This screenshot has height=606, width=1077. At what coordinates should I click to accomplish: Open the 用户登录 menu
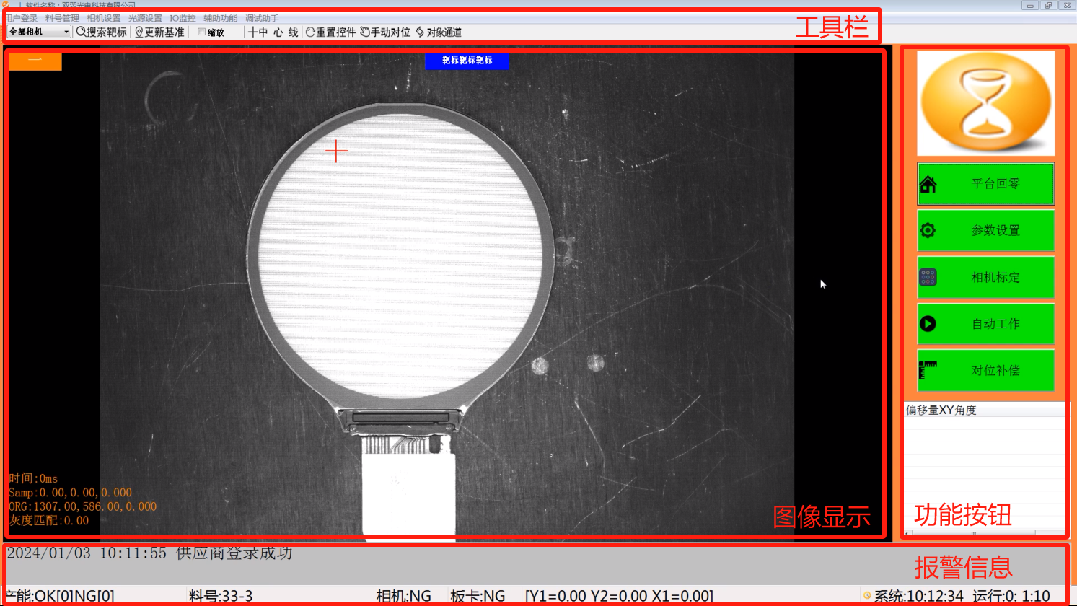coord(22,18)
